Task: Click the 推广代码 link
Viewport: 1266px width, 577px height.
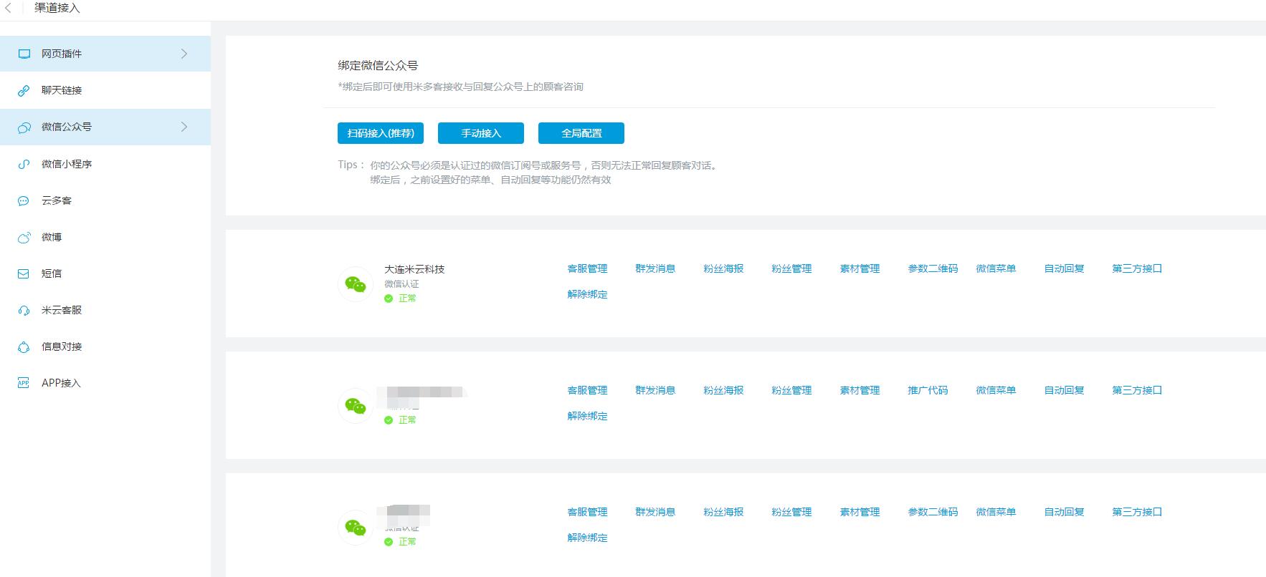Action: pyautogui.click(x=928, y=390)
